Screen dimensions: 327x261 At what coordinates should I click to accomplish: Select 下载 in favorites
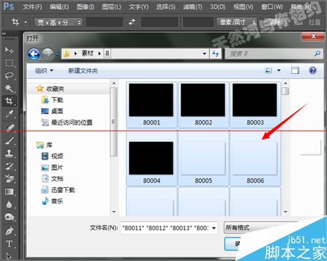[x=52, y=100]
